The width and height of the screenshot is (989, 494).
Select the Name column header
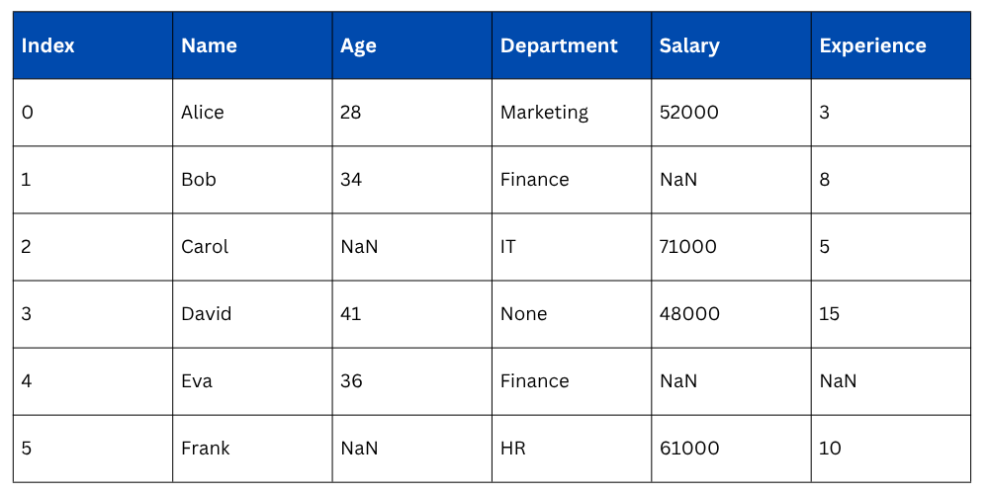click(209, 45)
